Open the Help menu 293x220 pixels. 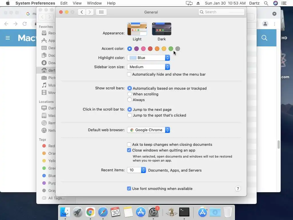click(x=111, y=3)
